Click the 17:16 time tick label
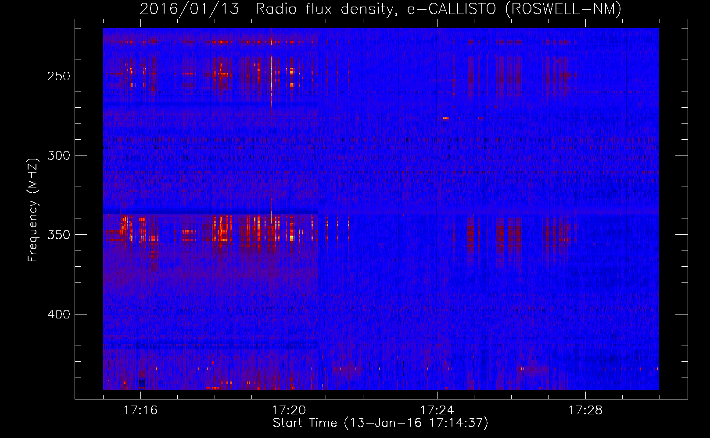 140,410
